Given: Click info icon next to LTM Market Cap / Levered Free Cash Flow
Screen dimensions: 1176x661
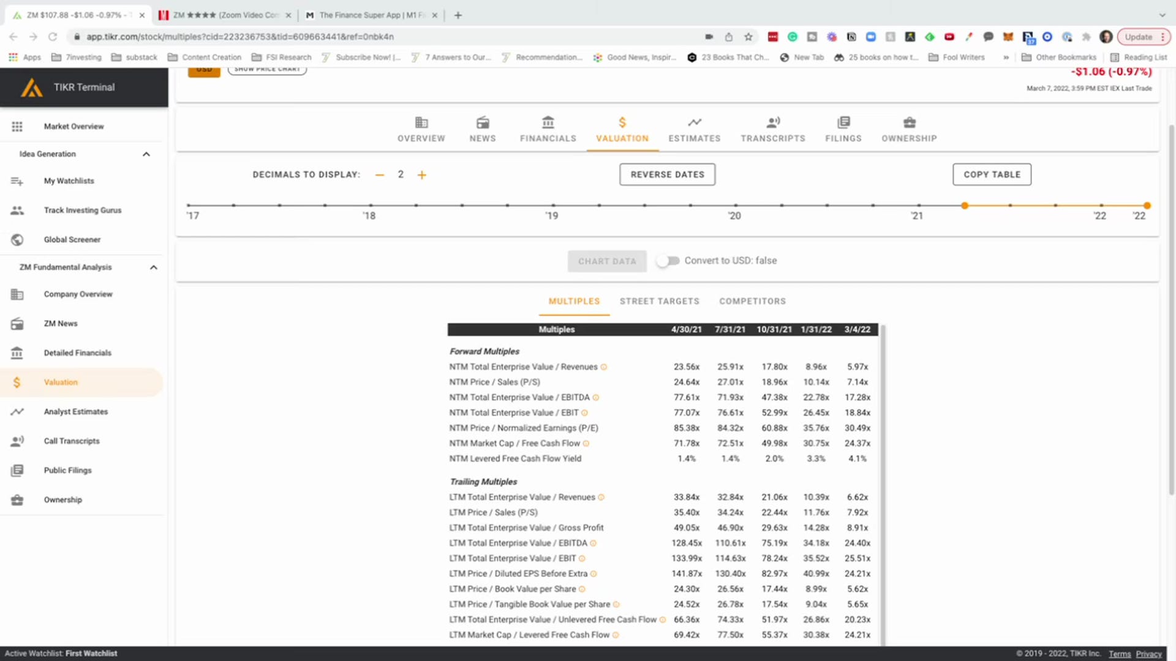Looking at the screenshot, I should [x=616, y=635].
